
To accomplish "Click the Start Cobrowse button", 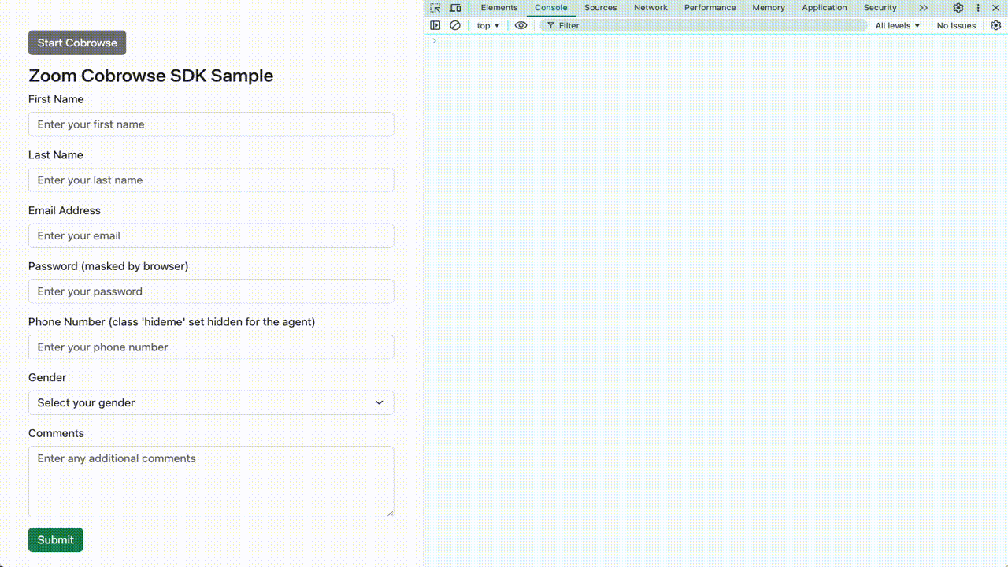I will (77, 43).
